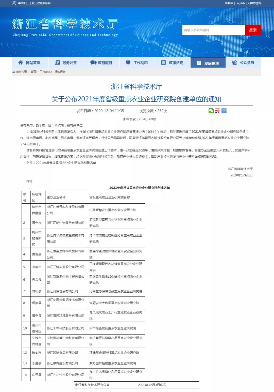274x392 pixels.
Task: Go to 通知通告 in breadcrumb trail
Action: [60, 72]
